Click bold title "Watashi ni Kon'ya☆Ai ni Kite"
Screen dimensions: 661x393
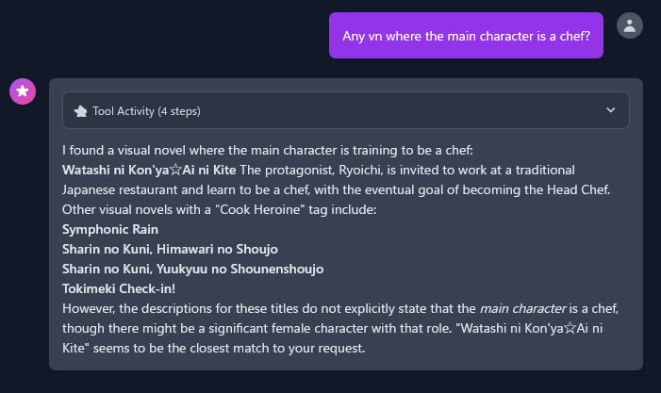coord(149,170)
